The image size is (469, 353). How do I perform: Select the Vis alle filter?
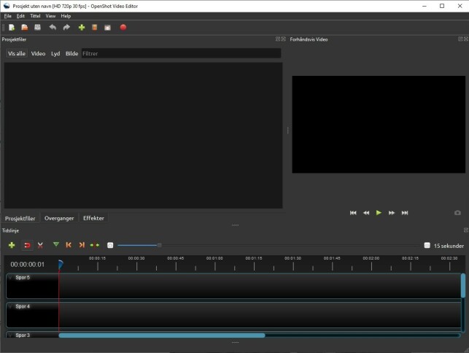17,53
